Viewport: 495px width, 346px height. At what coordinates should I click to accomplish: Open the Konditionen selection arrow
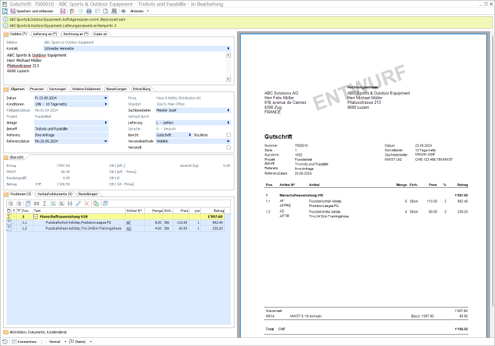pyautogui.click(x=106, y=104)
